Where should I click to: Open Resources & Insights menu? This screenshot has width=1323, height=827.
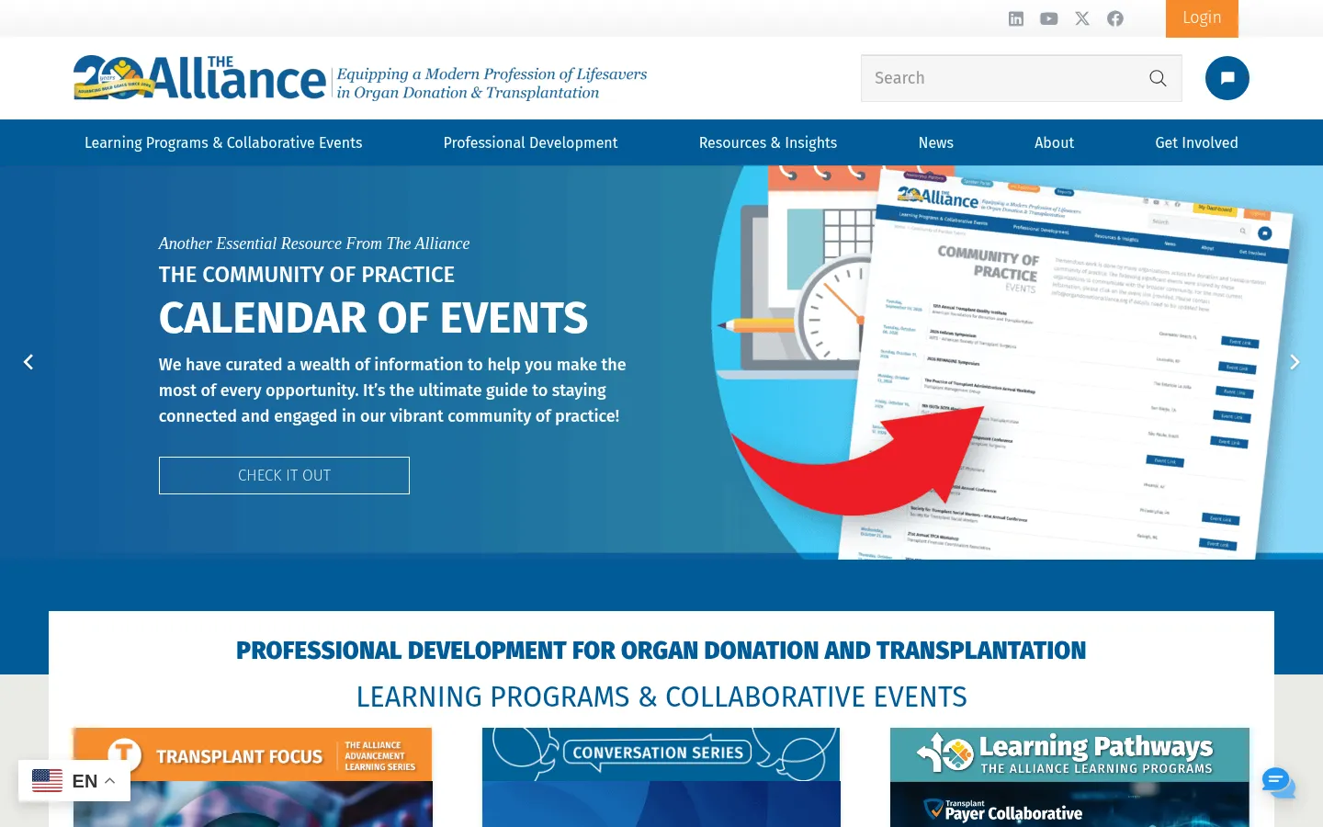click(x=768, y=142)
